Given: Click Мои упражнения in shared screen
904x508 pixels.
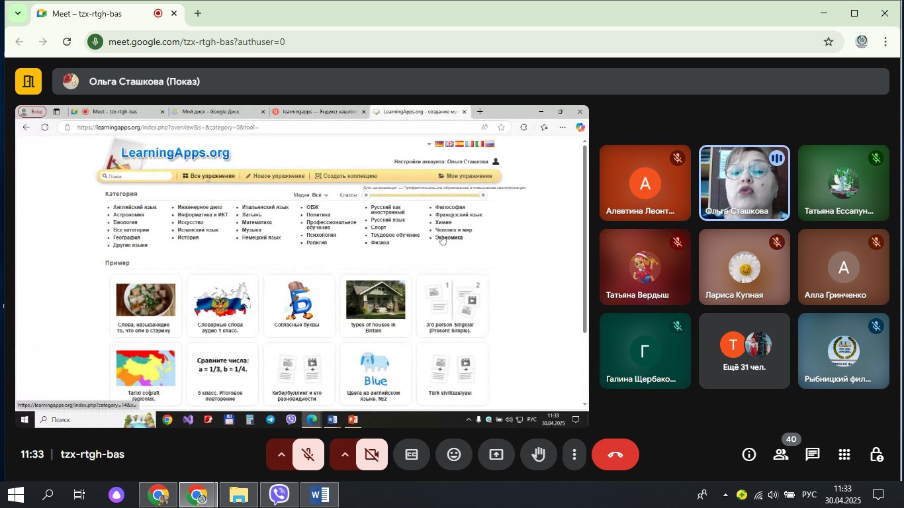Looking at the screenshot, I should click(465, 176).
